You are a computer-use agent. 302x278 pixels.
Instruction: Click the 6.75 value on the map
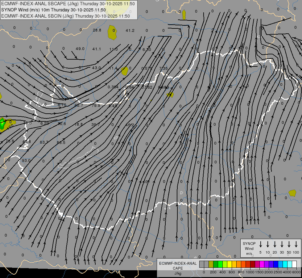click(62, 105)
